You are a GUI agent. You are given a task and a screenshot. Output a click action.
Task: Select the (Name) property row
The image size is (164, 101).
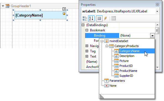pos(92,62)
